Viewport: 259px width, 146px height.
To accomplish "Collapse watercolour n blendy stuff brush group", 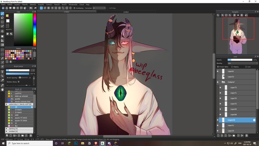I will click(6, 104).
